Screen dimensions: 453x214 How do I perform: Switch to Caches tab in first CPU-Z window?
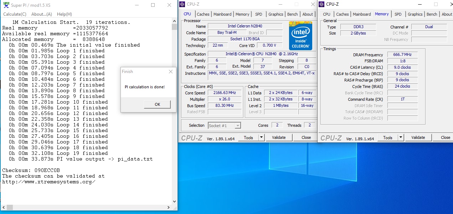(x=203, y=14)
